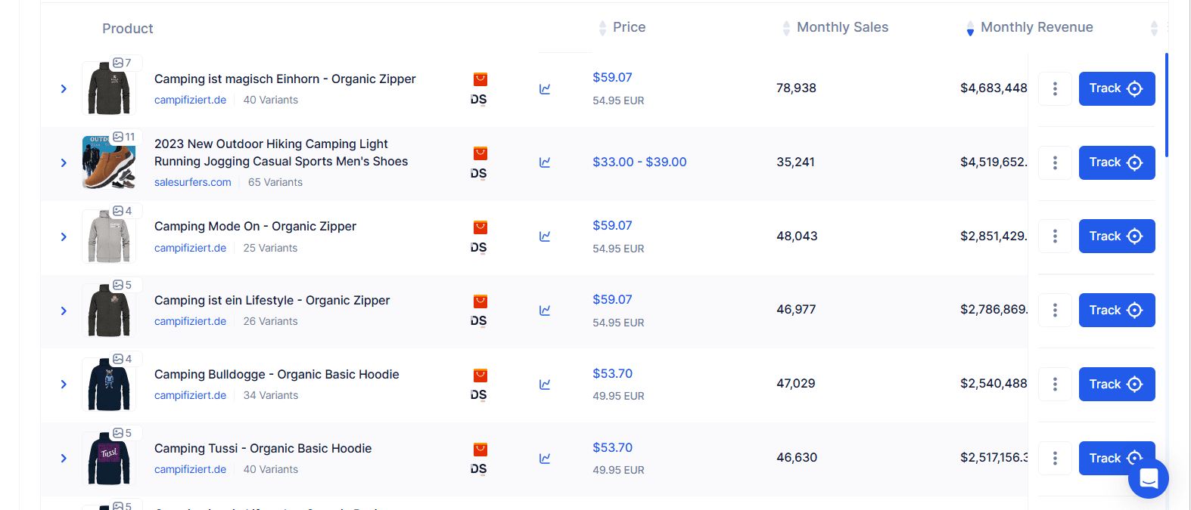
Task: Track the Camping Mode On product
Action: point(1117,236)
